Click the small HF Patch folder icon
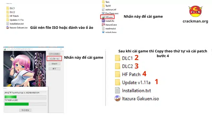 coord(8,16)
